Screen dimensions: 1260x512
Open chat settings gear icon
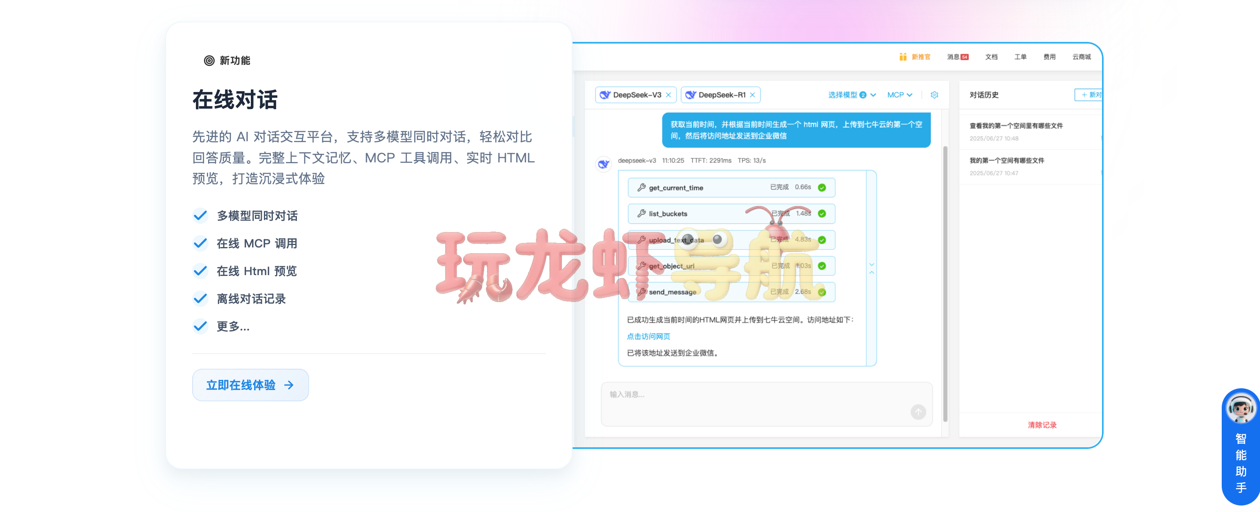[934, 95]
